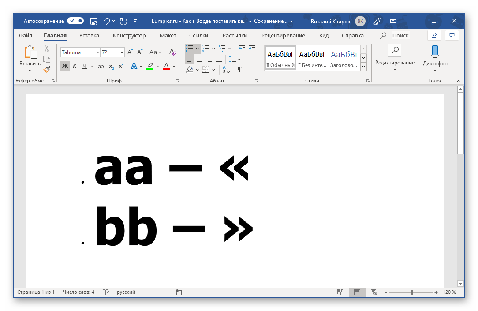
Task: Select the Format Painter brush
Action: [47, 70]
